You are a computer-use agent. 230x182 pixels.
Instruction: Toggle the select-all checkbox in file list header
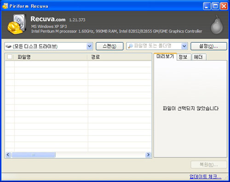tap(10, 57)
